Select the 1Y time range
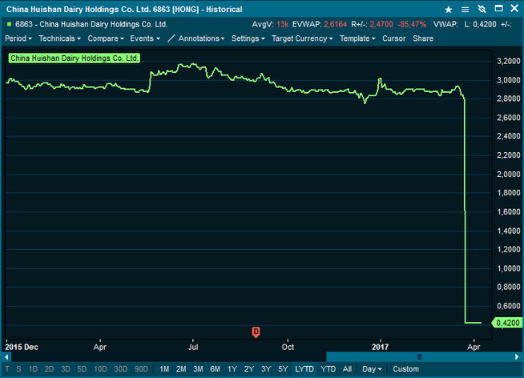The width and height of the screenshot is (524, 378). tap(232, 369)
